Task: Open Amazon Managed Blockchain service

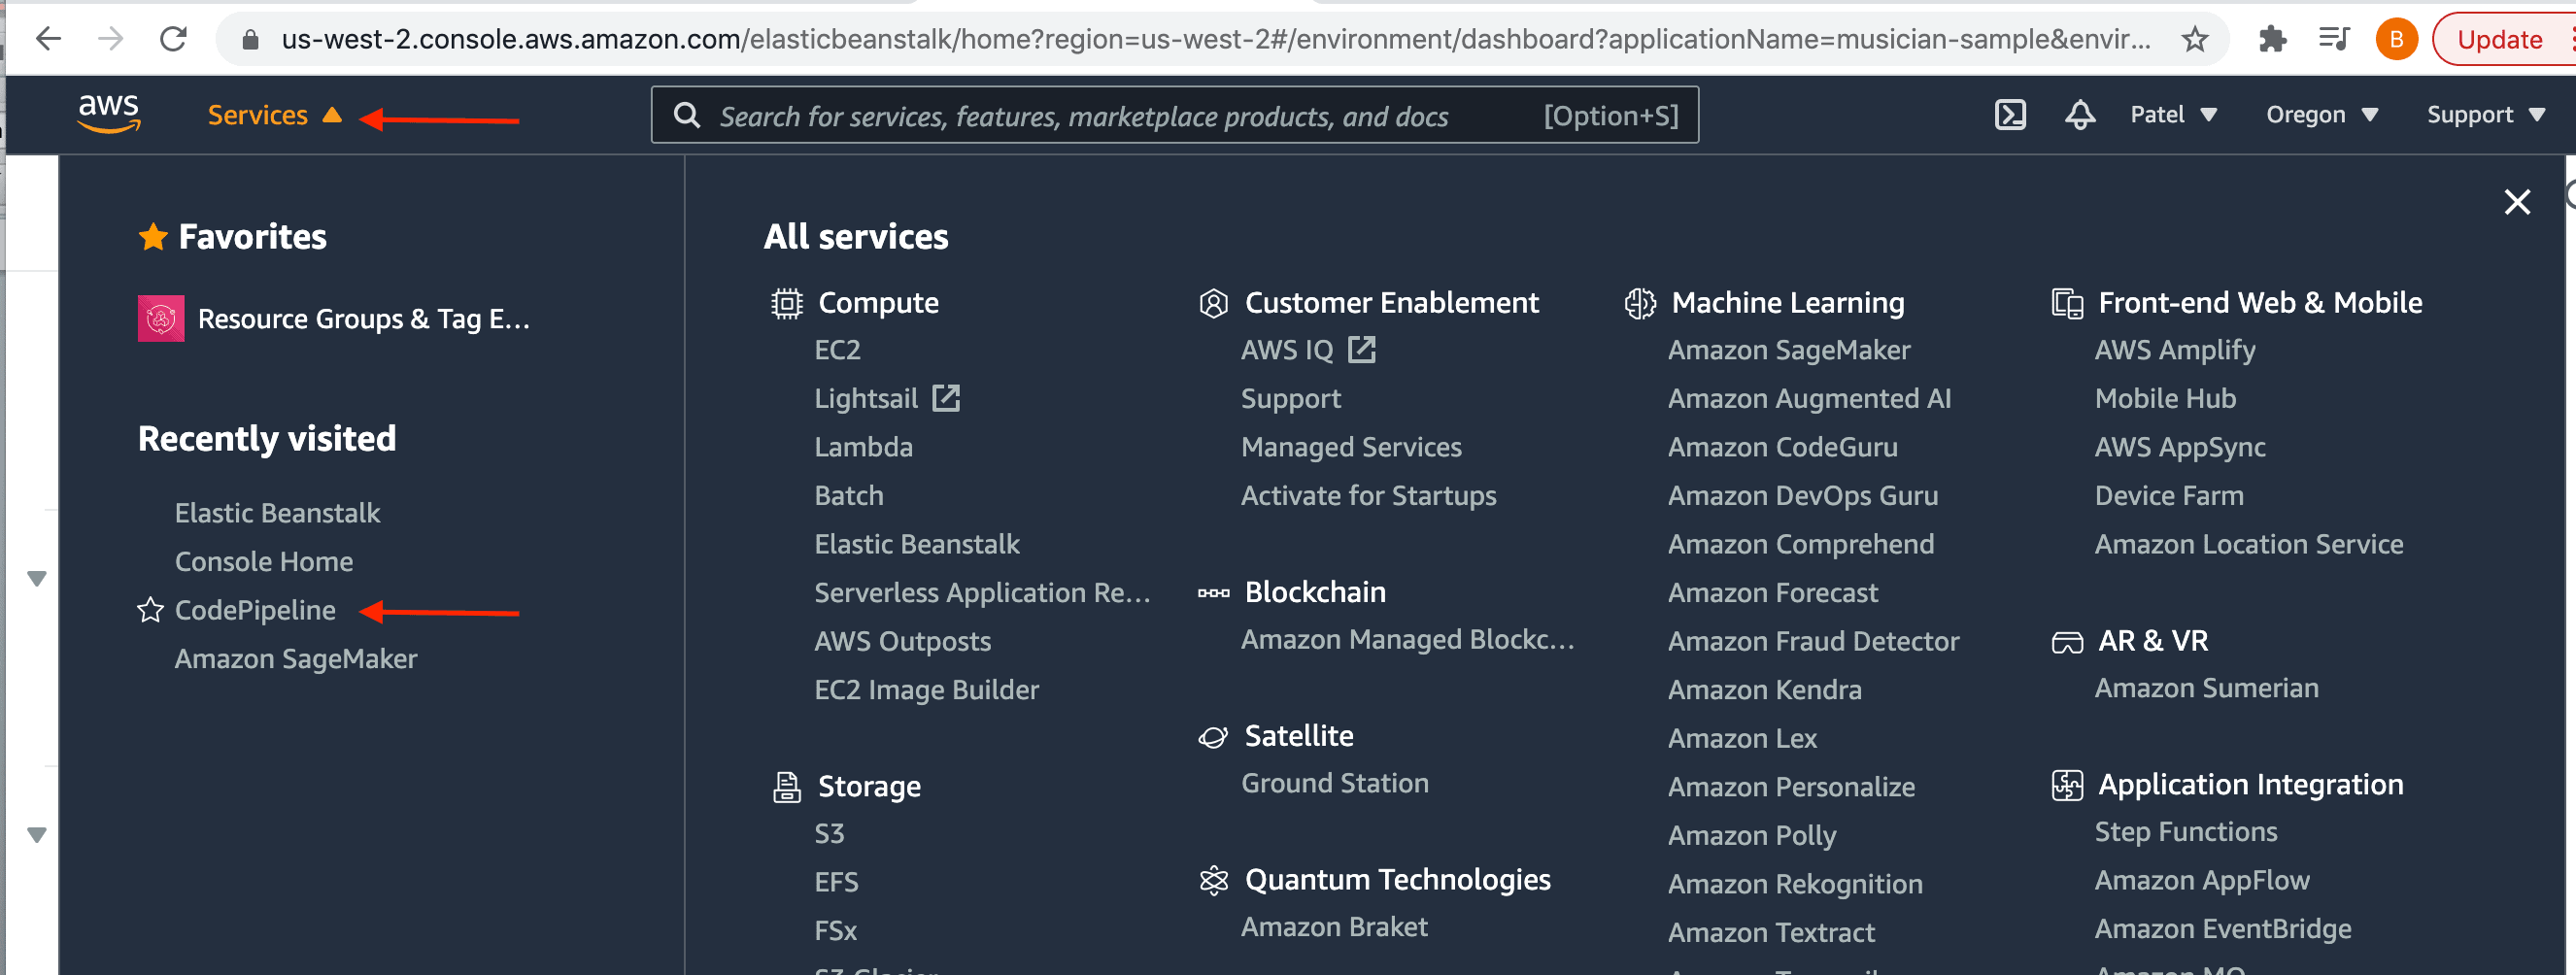Action: [x=1407, y=640]
